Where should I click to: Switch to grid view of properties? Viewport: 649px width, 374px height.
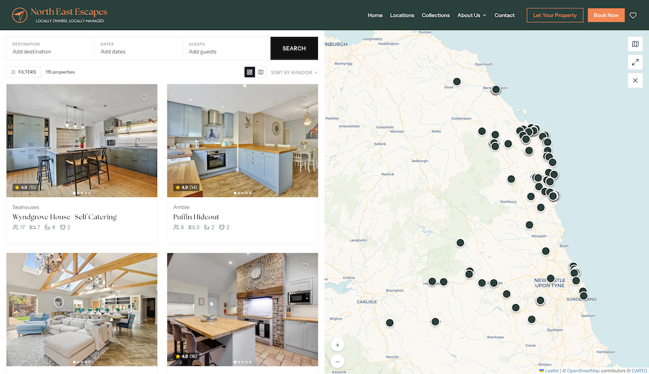click(x=250, y=72)
